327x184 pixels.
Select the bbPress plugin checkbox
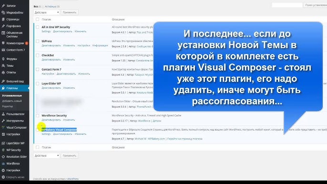pyautogui.click(x=37, y=41)
